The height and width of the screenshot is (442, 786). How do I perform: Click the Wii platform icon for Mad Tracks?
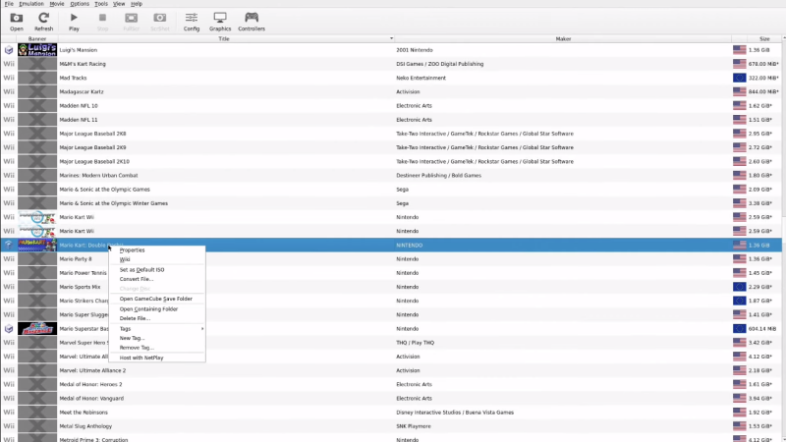tap(9, 78)
